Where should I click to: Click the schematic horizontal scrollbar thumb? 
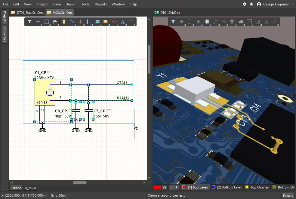click(x=80, y=182)
